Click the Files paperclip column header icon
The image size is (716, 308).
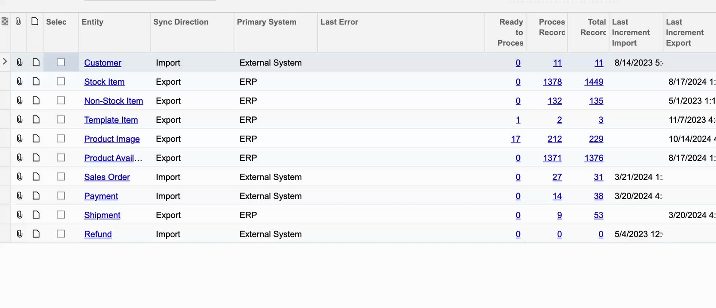tap(18, 21)
